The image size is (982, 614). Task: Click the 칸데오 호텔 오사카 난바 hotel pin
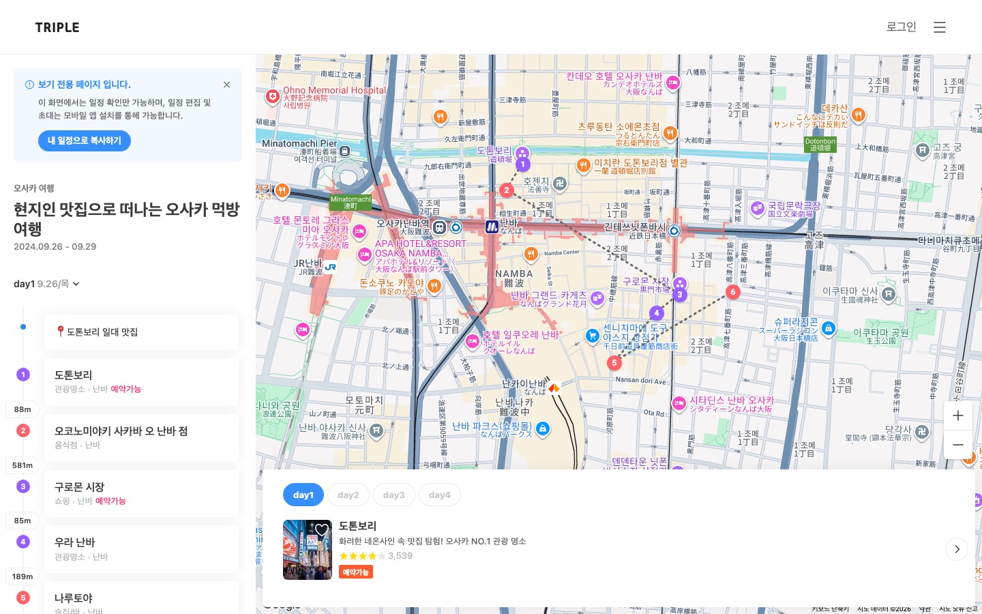[673, 83]
